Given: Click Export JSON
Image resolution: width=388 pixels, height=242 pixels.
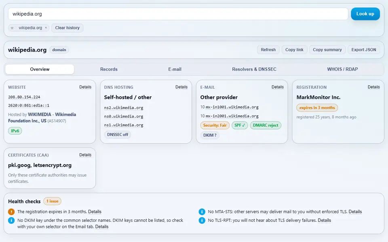Looking at the screenshot, I should pos(364,50).
